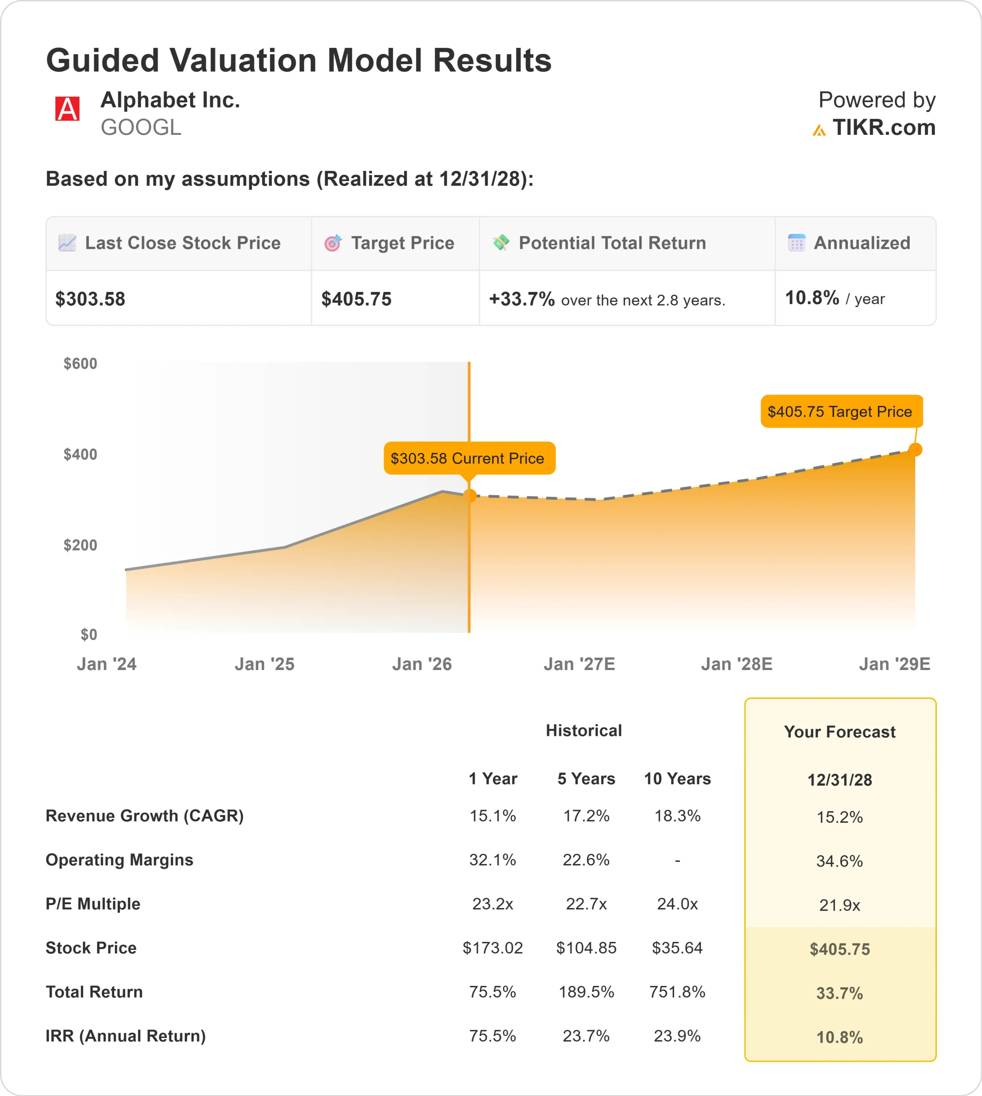
Task: Click the Jan '27E axis label
Action: pos(579,664)
